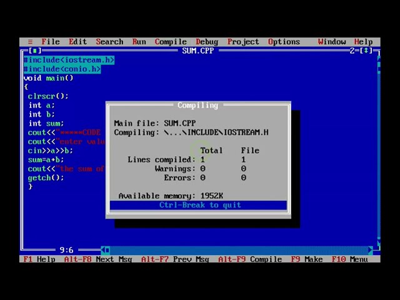Screen dimensions: 400x300
Task: Click the cin>>a>>b; line
Action: pos(50,151)
